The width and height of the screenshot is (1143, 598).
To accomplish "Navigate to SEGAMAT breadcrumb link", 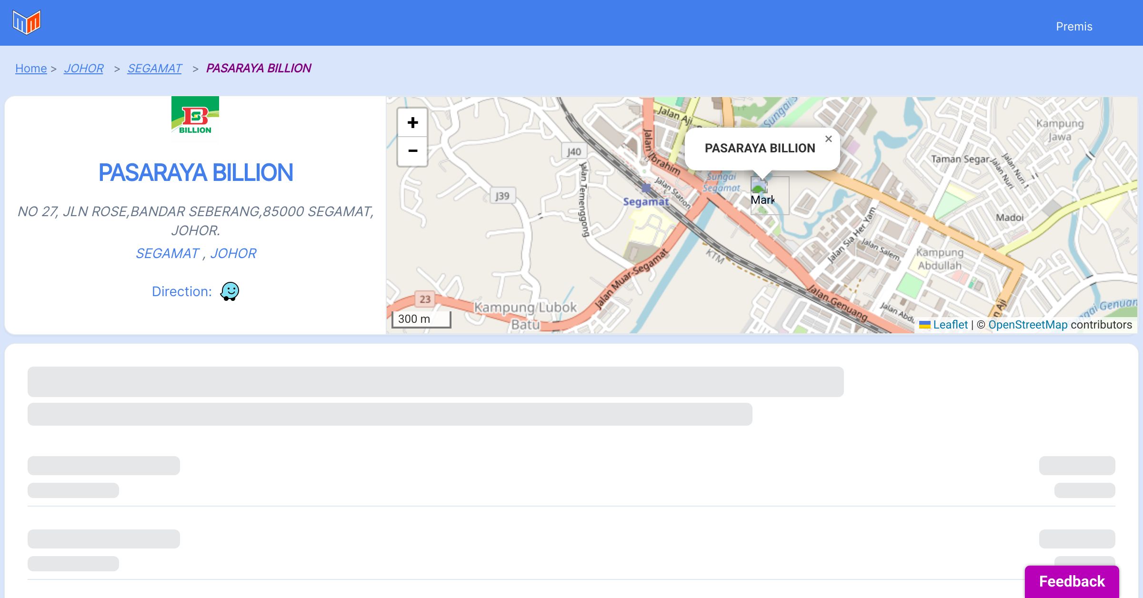I will pyautogui.click(x=154, y=69).
